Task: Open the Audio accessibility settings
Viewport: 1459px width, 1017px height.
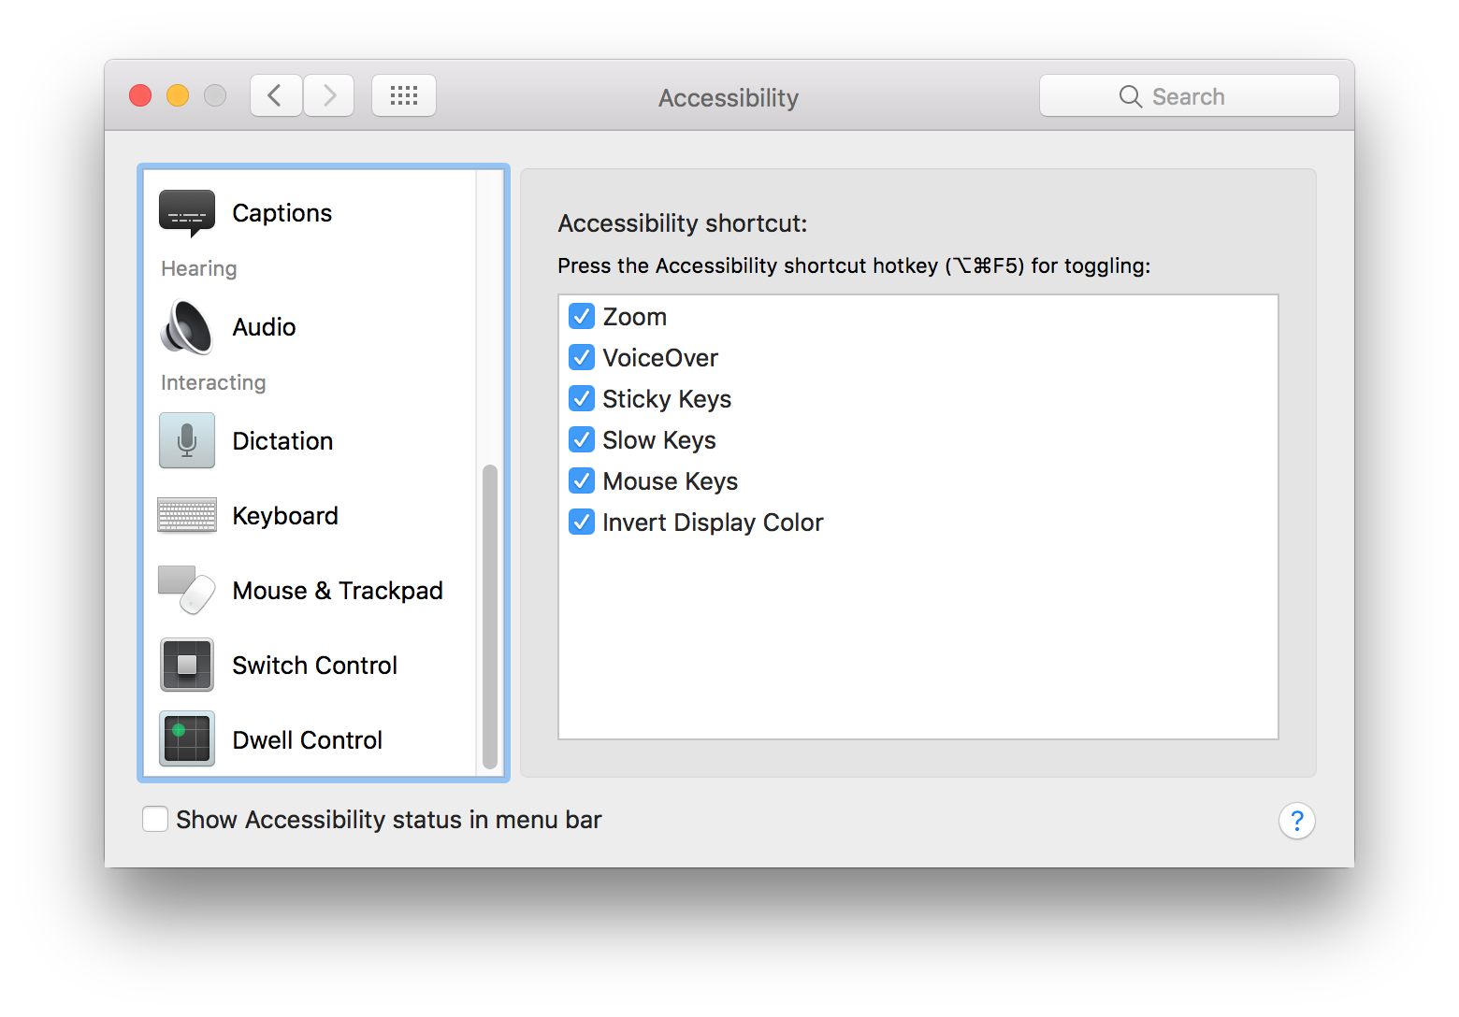Action: pyautogui.click(x=264, y=326)
